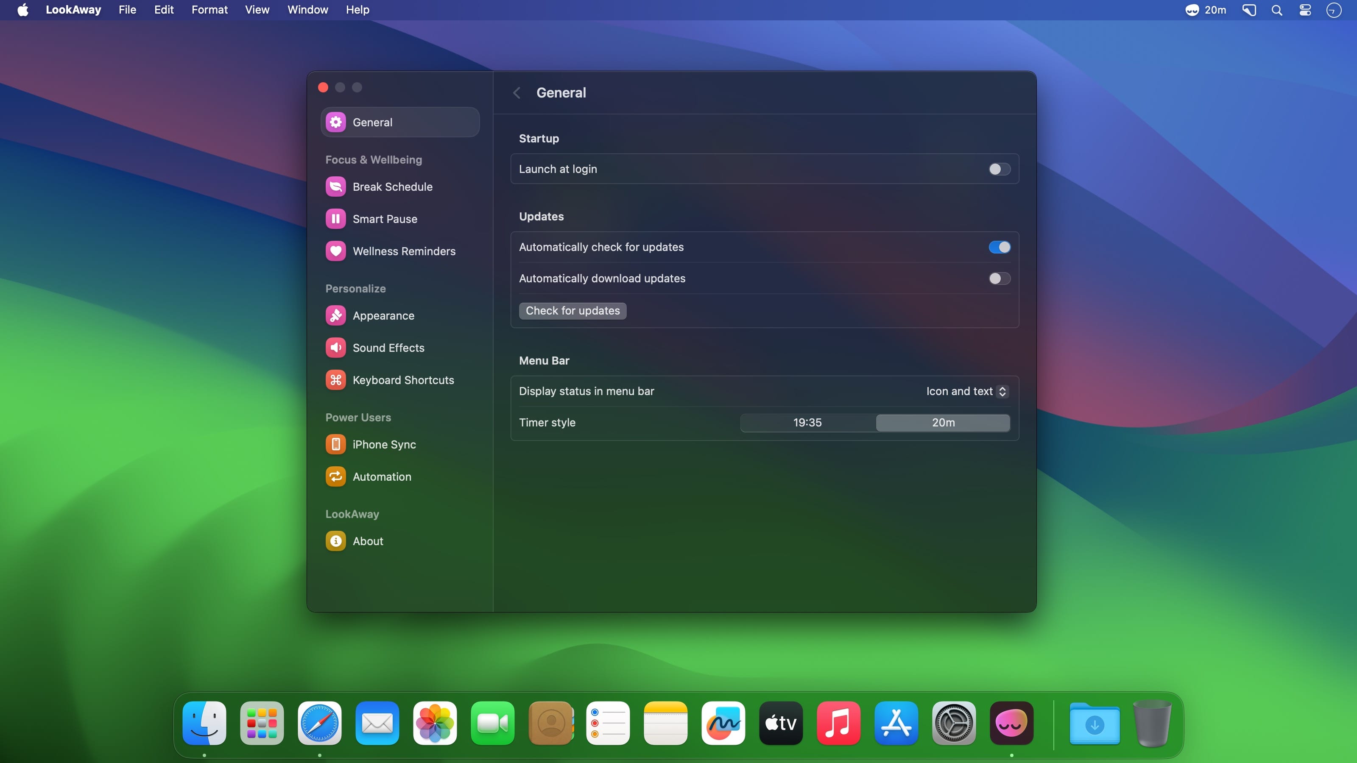This screenshot has width=1357, height=763.
Task: Select Smart Pause sidebar icon
Action: 335,219
